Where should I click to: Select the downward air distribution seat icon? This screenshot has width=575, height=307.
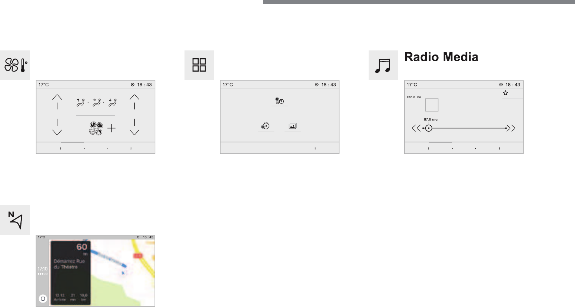tap(112, 102)
